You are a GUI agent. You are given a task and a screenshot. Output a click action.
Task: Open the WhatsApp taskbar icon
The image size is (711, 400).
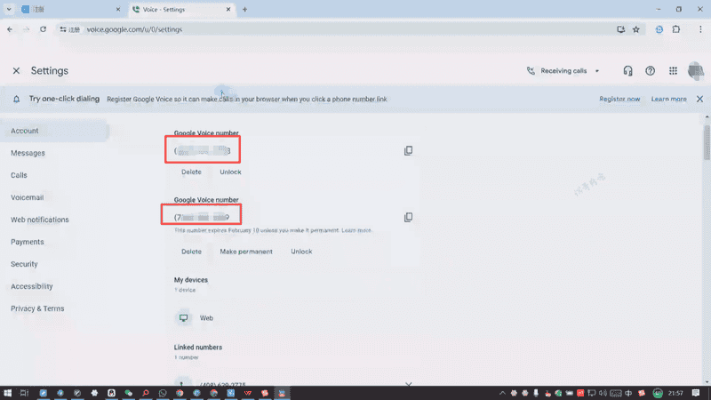coord(163,393)
